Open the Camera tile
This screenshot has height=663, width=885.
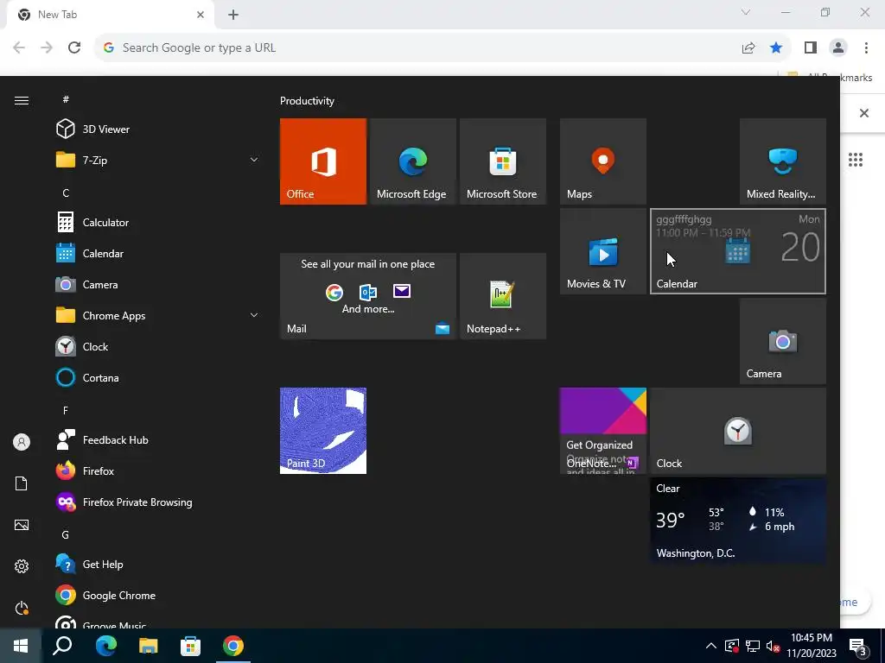782,341
